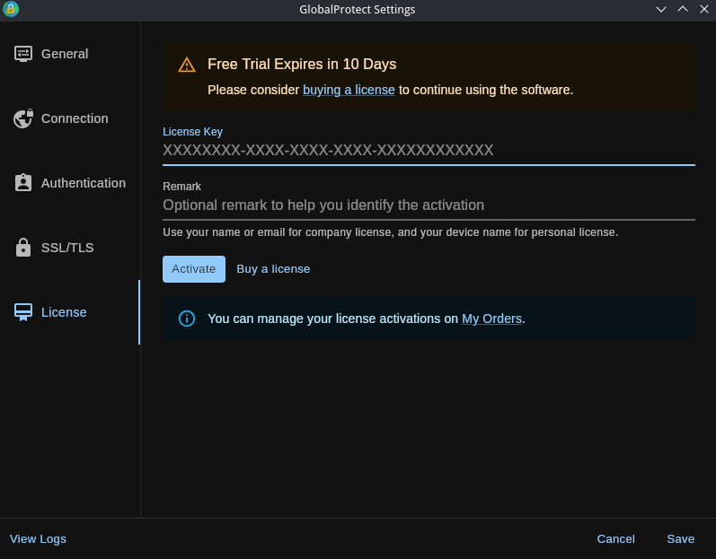The image size is (716, 559).
Task: Click the SSL/TLS padlock icon
Action: point(23,248)
